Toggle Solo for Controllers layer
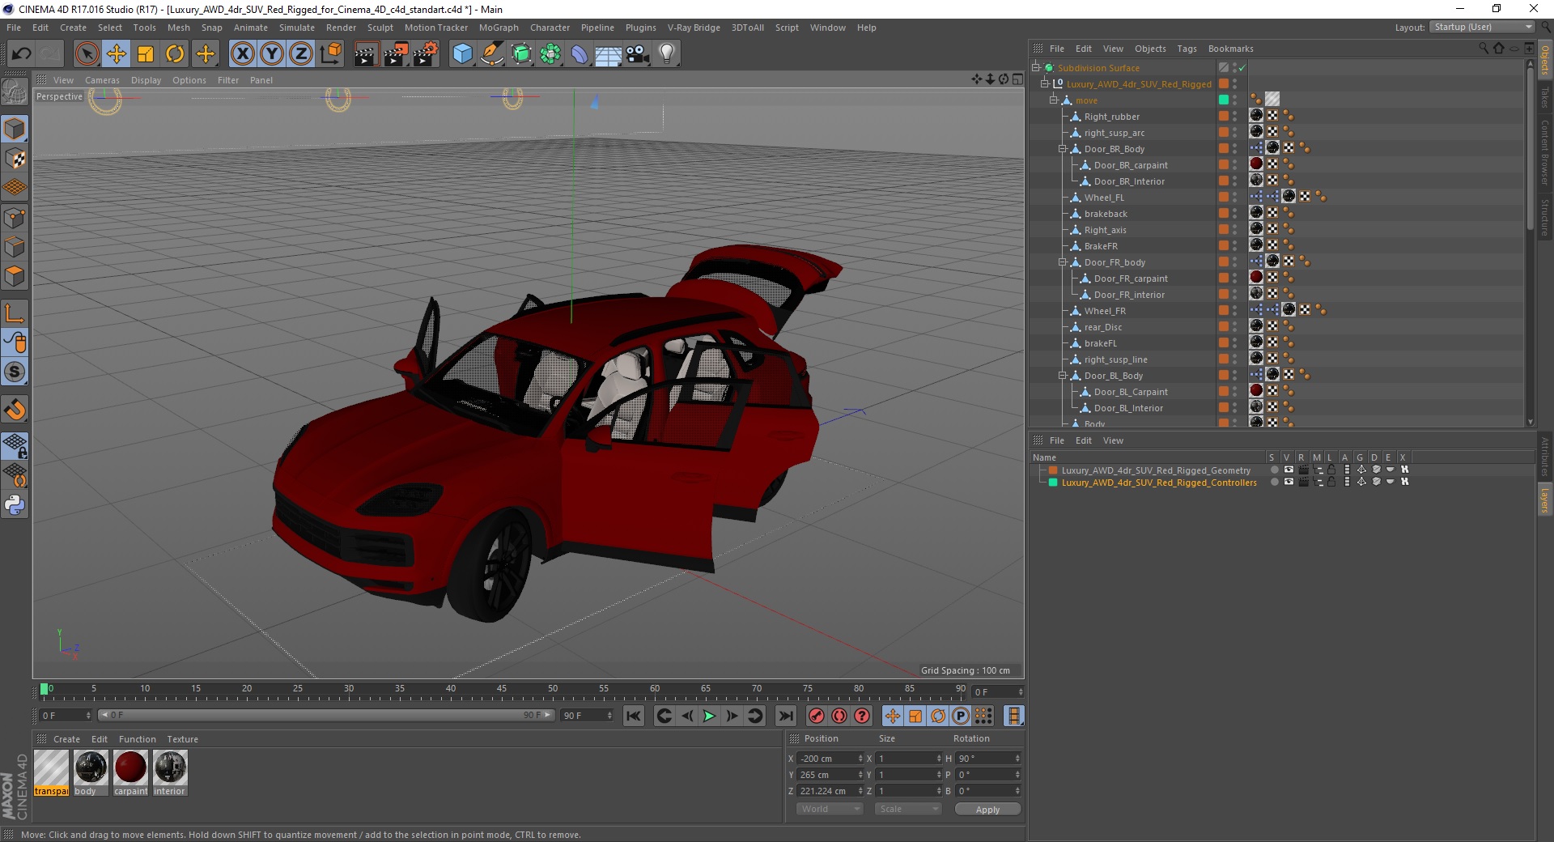The image size is (1554, 842). pyautogui.click(x=1274, y=483)
